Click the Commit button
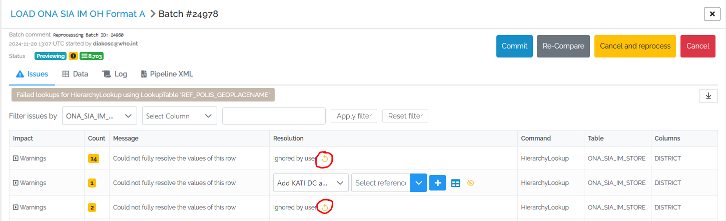Image resolution: width=726 pixels, height=221 pixels. (514, 46)
